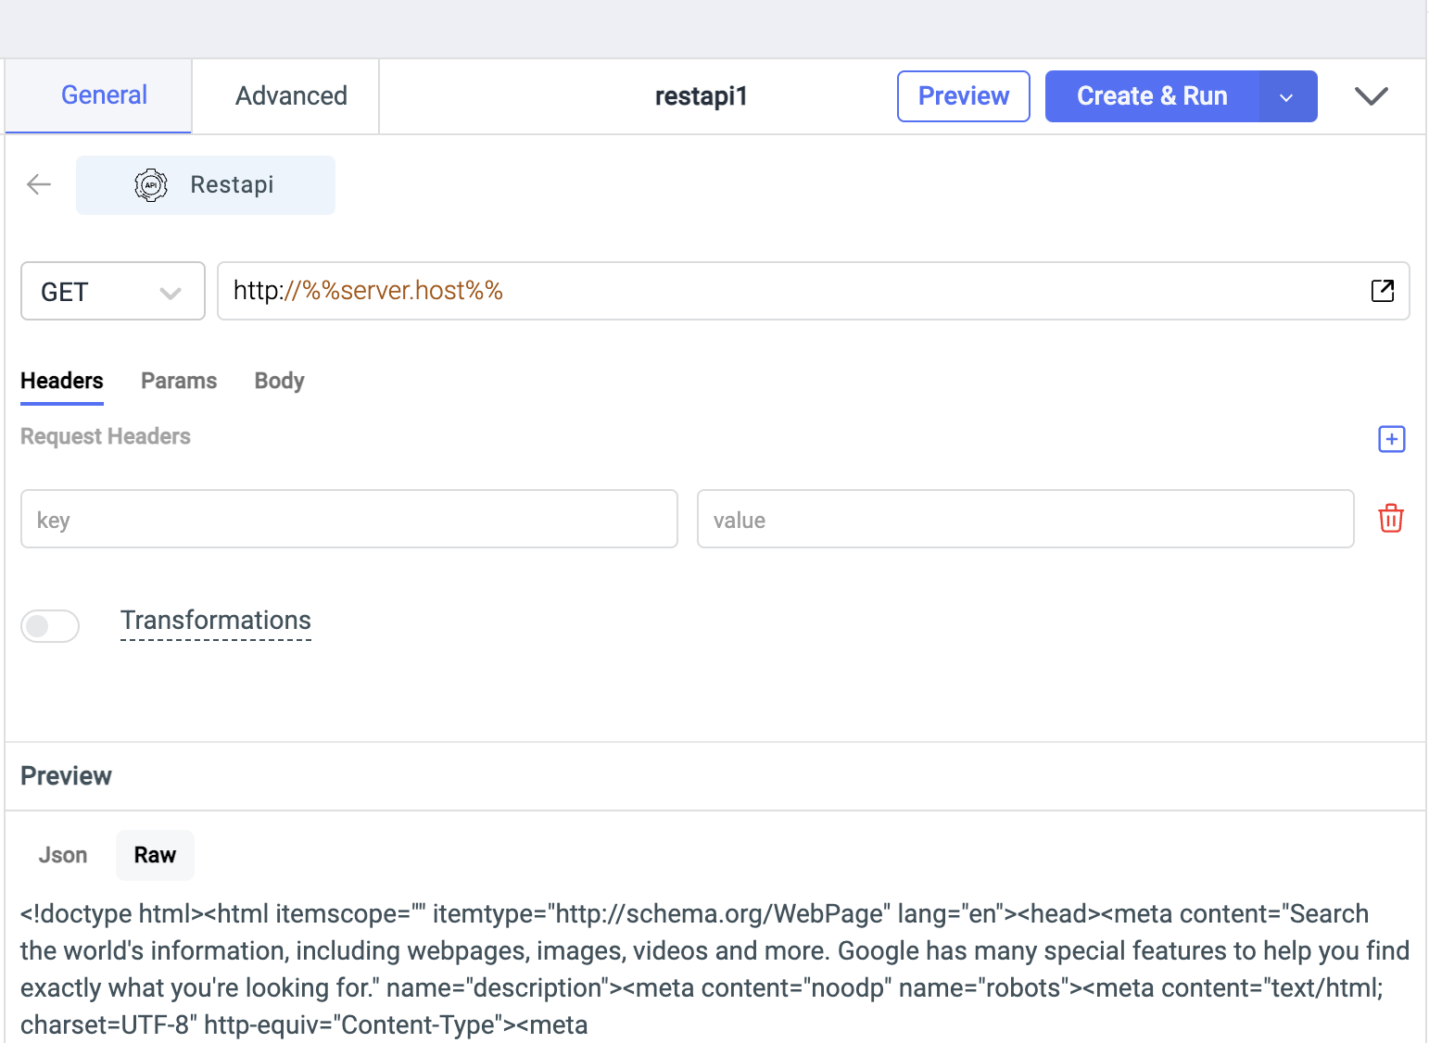Click the back arrow icon
Screen dimensions: 1429x1043
tap(39, 184)
